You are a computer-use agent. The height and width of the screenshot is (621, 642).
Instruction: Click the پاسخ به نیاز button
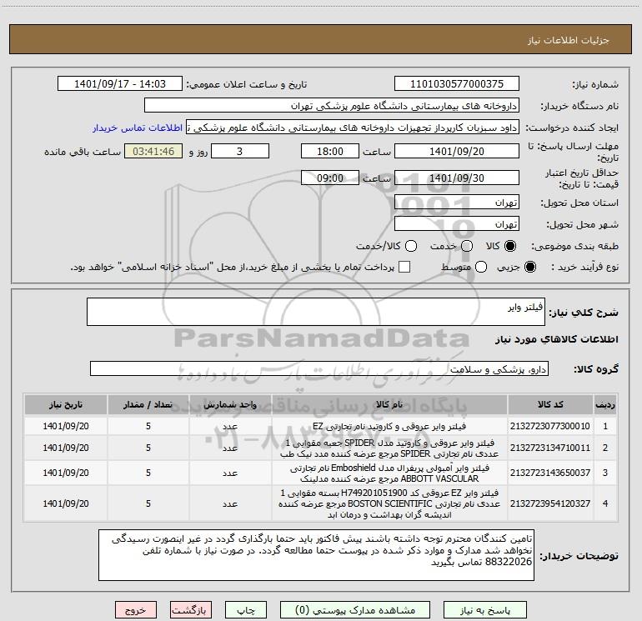tap(485, 610)
